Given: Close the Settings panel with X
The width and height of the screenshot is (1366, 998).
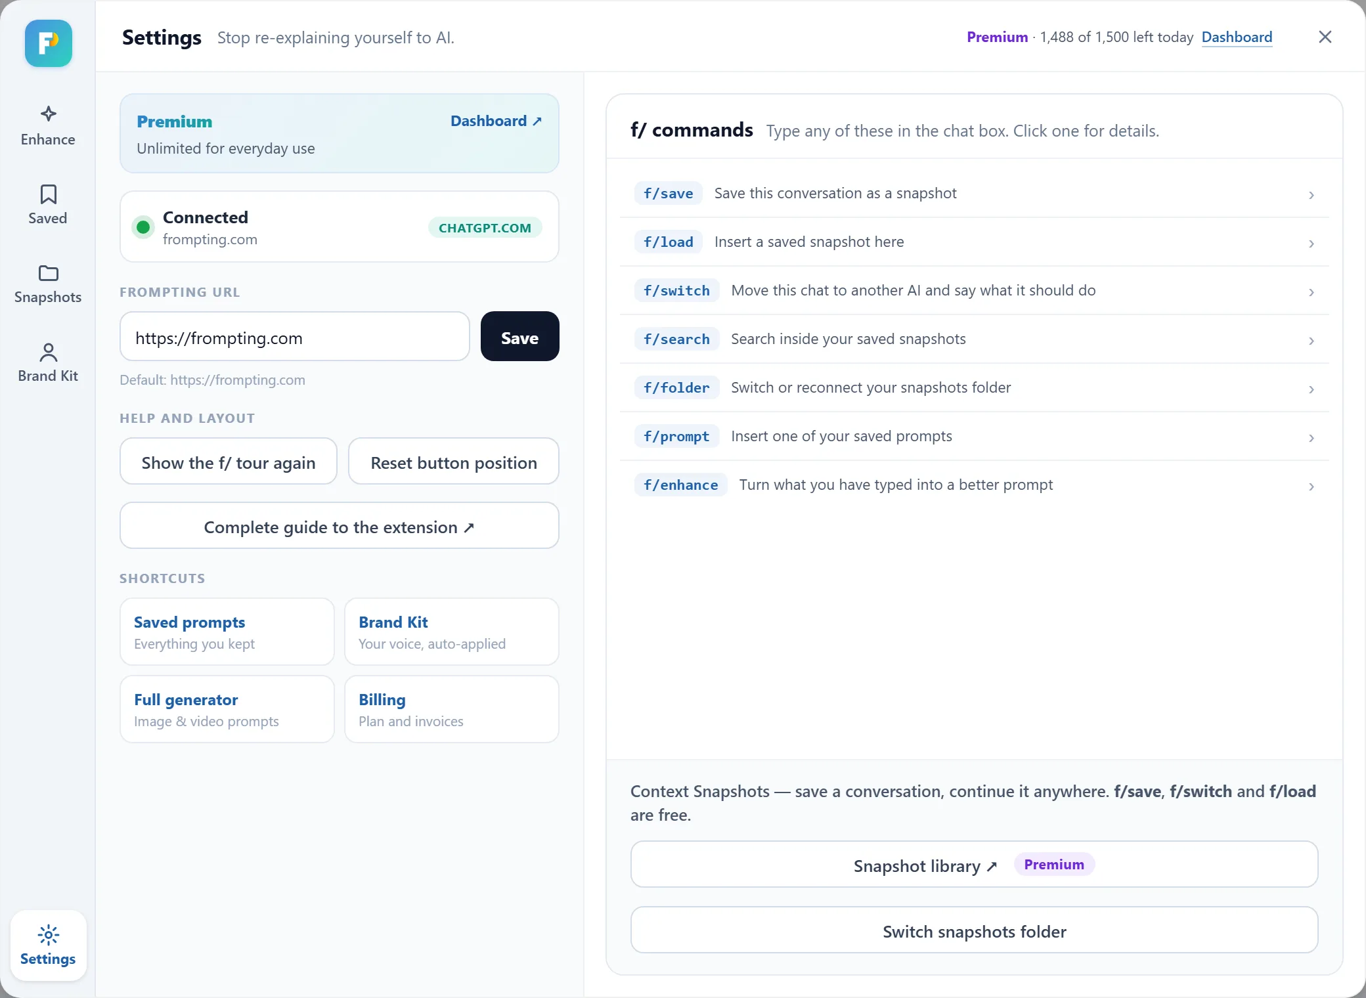Looking at the screenshot, I should pos(1325,37).
